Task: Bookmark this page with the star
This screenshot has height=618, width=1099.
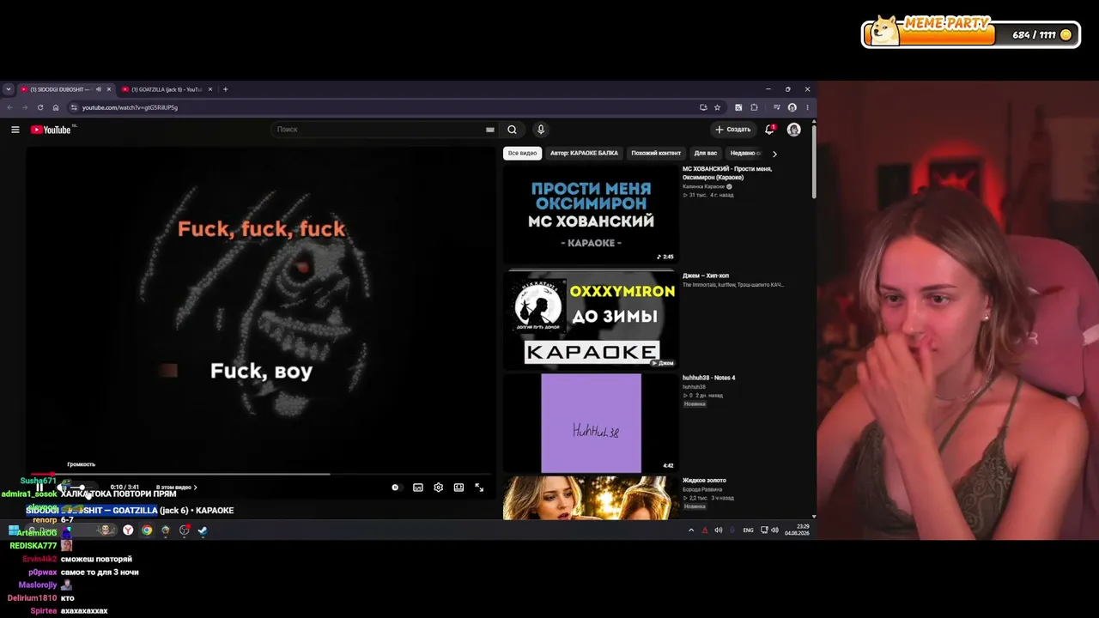Action: (x=717, y=107)
